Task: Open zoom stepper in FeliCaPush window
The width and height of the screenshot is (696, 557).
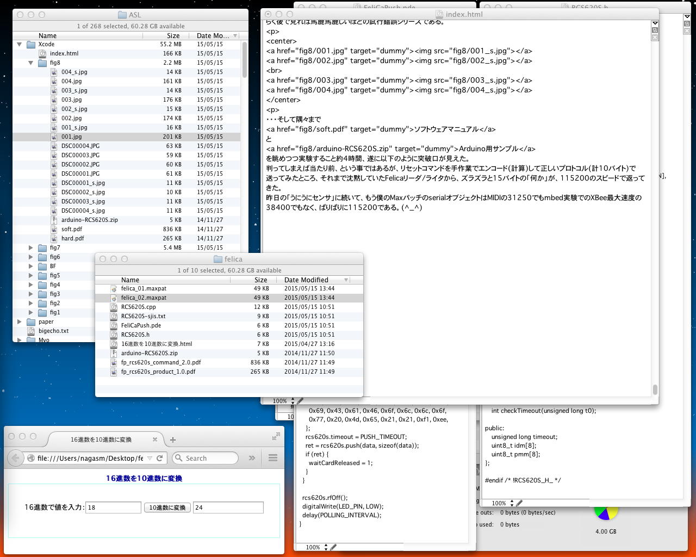Action: 326,547
